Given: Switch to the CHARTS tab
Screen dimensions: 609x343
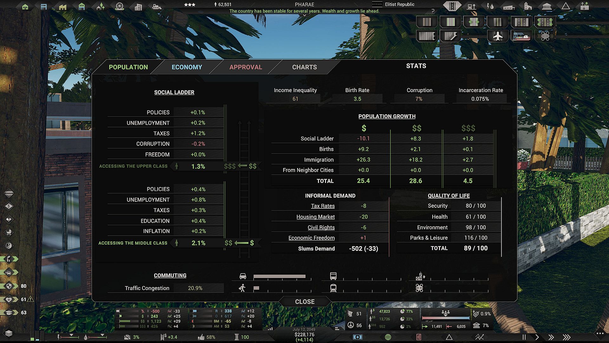Looking at the screenshot, I should 304,67.
